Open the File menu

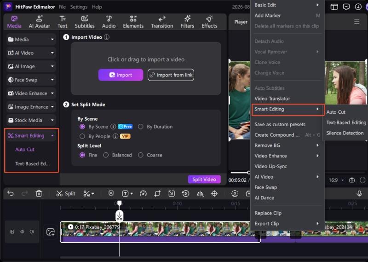pos(62,7)
